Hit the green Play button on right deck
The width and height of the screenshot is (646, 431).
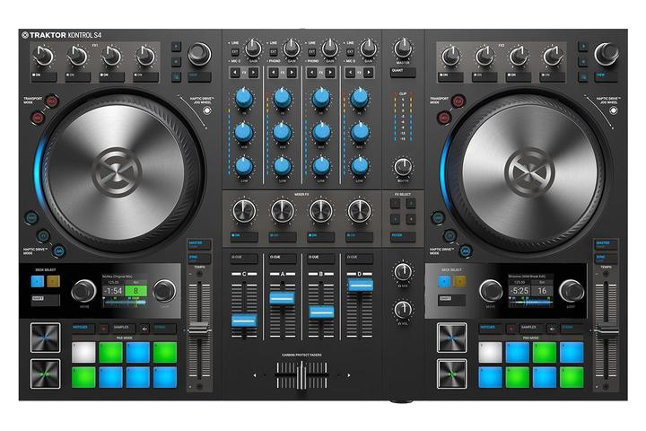(x=452, y=374)
